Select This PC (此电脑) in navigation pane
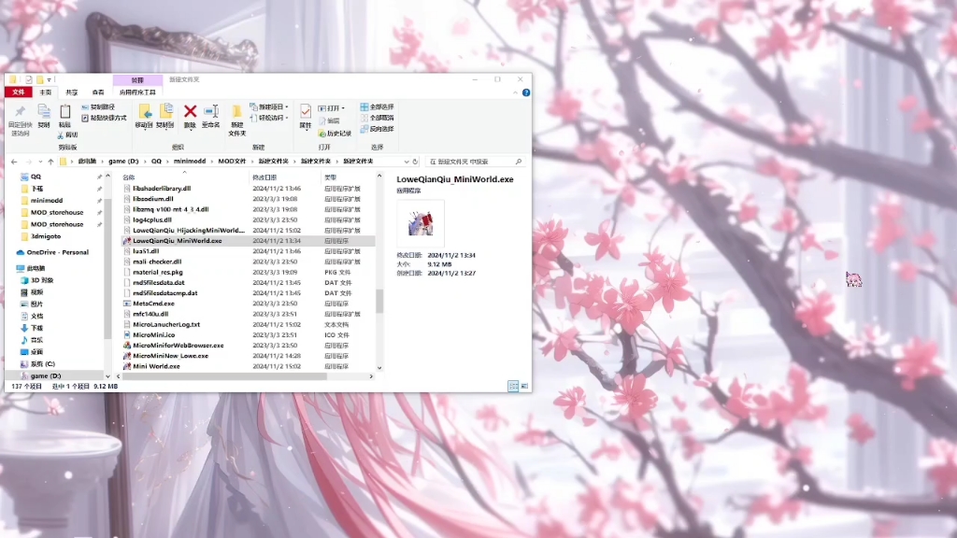 click(x=31, y=268)
